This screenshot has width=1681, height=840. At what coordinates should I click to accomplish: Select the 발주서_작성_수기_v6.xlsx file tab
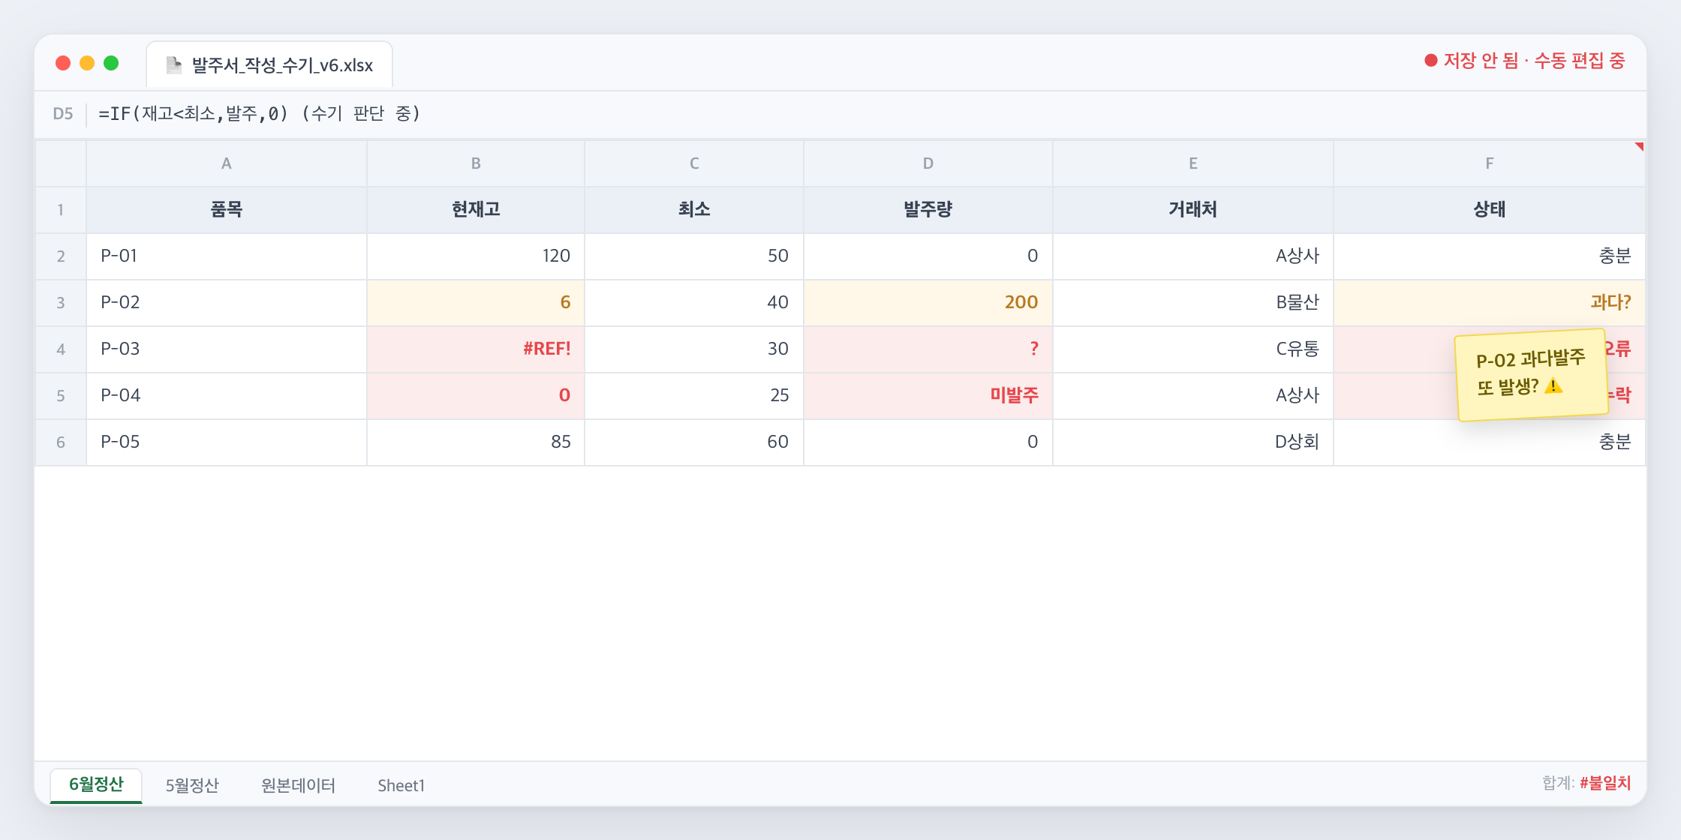[269, 65]
